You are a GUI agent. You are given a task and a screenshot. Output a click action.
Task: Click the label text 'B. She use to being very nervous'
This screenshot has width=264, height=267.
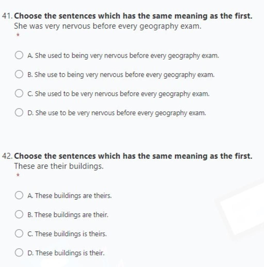coord(121,75)
